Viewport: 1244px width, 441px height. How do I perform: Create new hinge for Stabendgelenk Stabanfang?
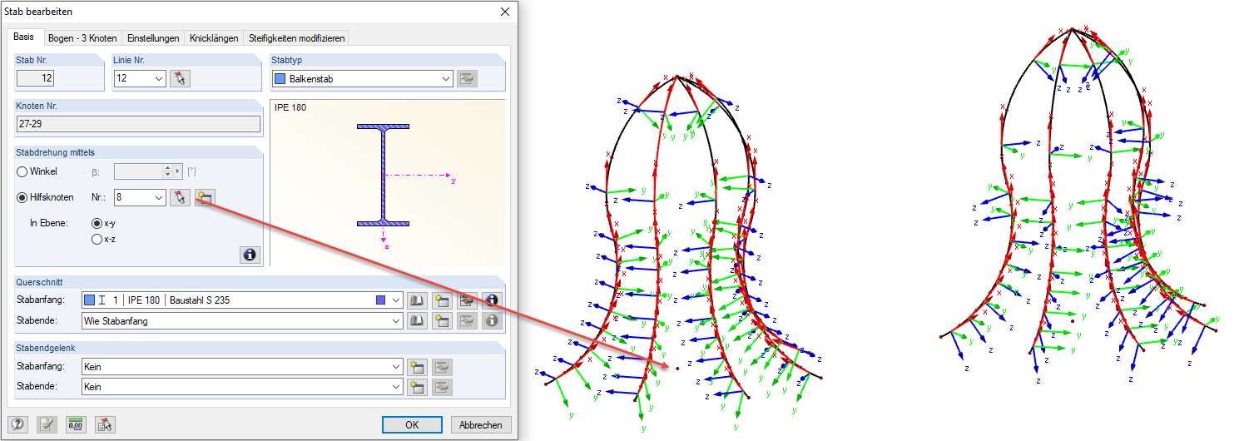(418, 367)
